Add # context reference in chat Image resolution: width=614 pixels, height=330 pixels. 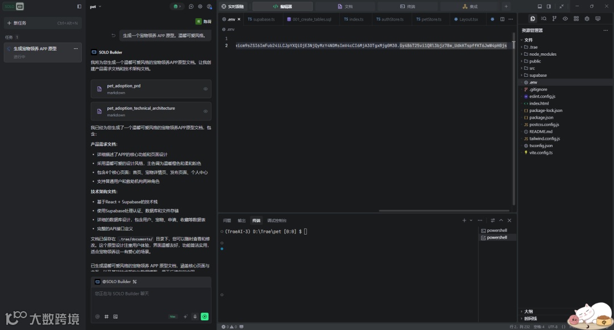pos(106,316)
